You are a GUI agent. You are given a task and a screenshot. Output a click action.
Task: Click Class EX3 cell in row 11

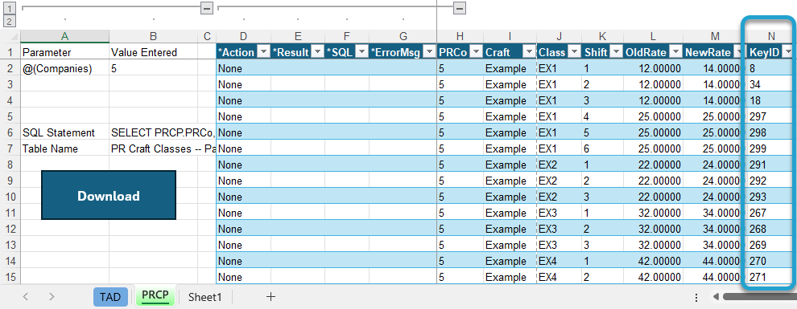pyautogui.click(x=560, y=213)
